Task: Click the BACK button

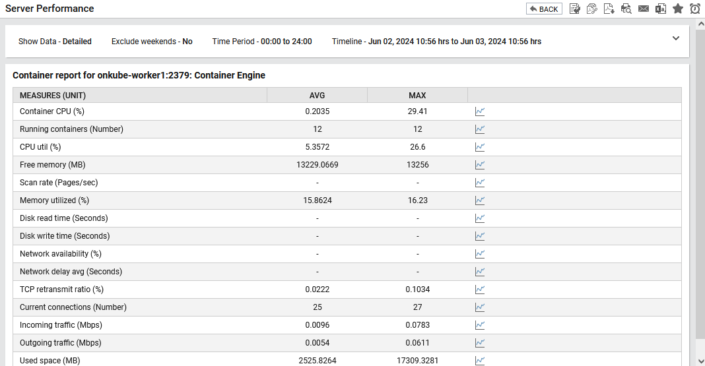Action: click(x=544, y=9)
